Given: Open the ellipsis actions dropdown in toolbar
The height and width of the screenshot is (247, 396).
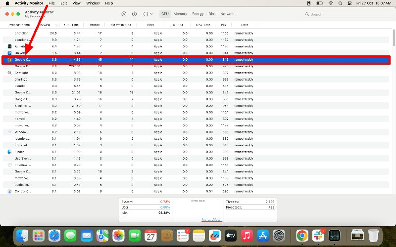Looking at the screenshot, I should tap(148, 14).
